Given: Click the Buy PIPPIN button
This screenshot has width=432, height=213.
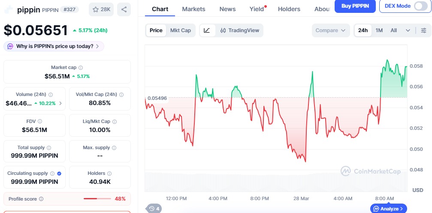Looking at the screenshot, I should coord(355,6).
